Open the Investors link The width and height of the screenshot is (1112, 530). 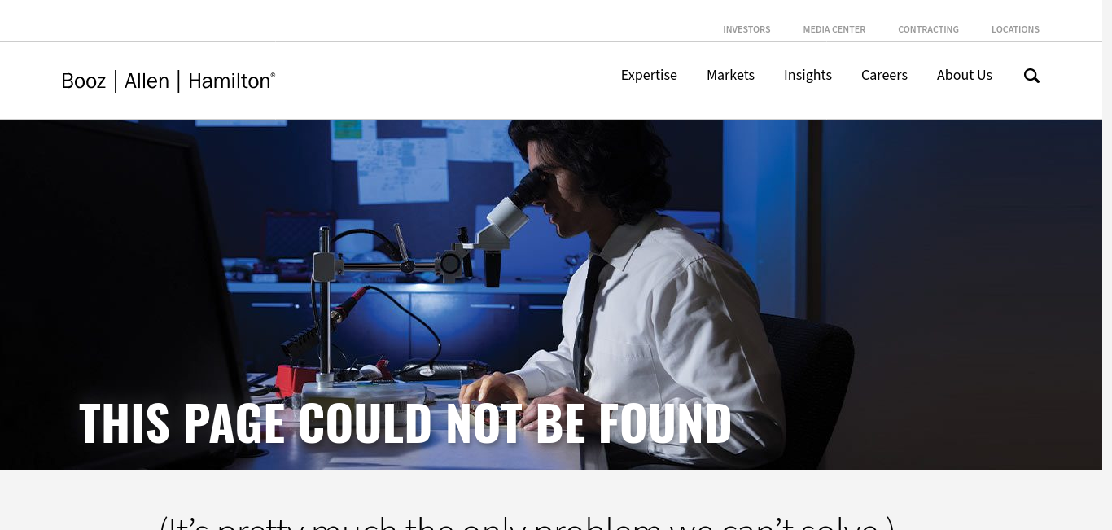[x=746, y=29]
